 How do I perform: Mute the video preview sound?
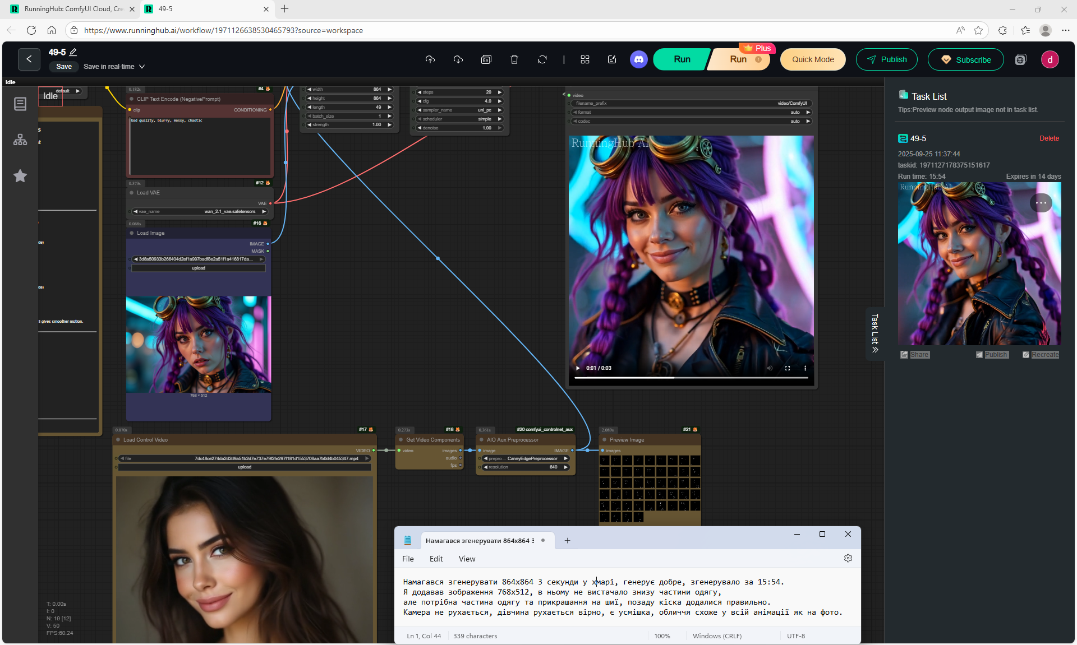click(770, 368)
